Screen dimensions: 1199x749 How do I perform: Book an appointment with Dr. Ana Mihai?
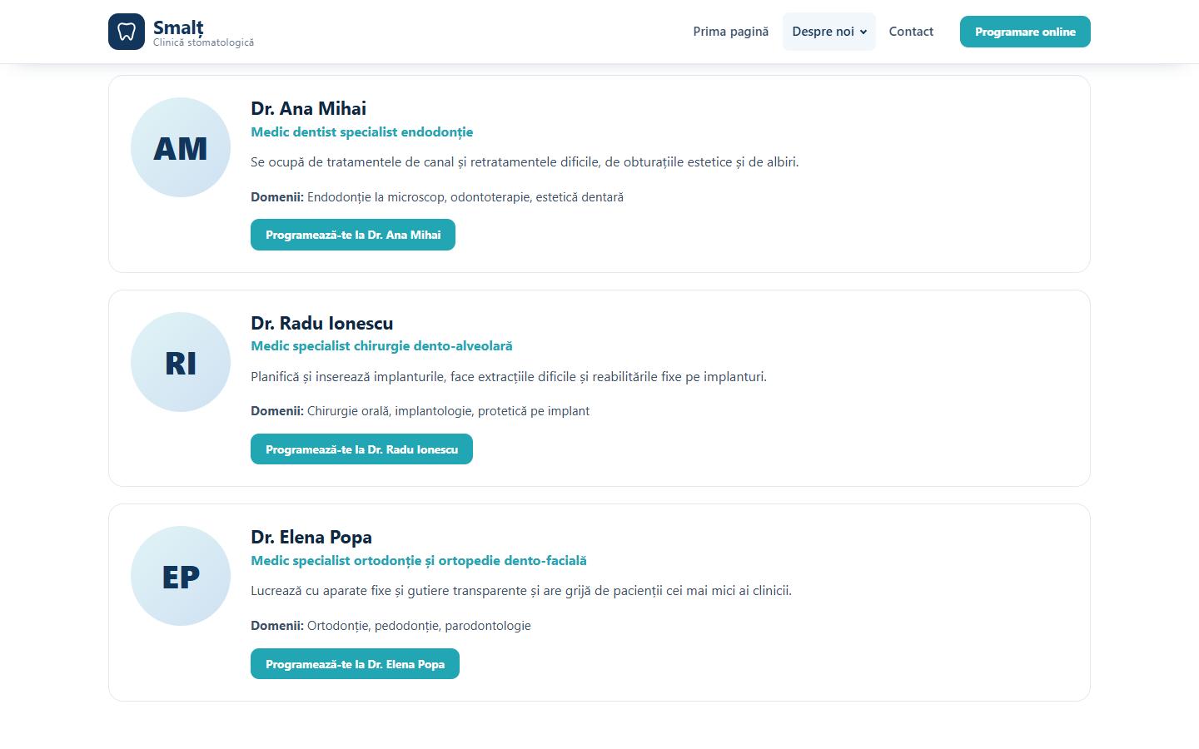click(353, 235)
